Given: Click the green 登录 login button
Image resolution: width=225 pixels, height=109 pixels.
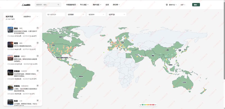Looking at the screenshot, I should 196,5.
